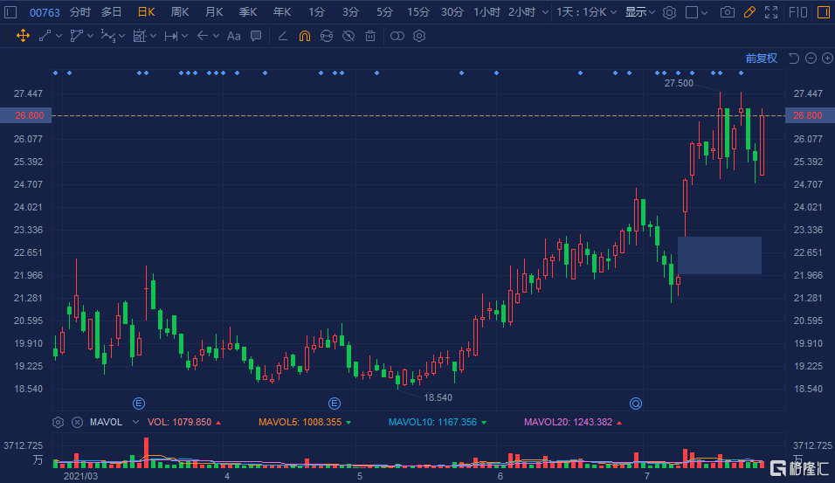Image resolution: width=835 pixels, height=483 pixels.
Task: Select the 周K weekly chart tab
Action: click(x=180, y=12)
